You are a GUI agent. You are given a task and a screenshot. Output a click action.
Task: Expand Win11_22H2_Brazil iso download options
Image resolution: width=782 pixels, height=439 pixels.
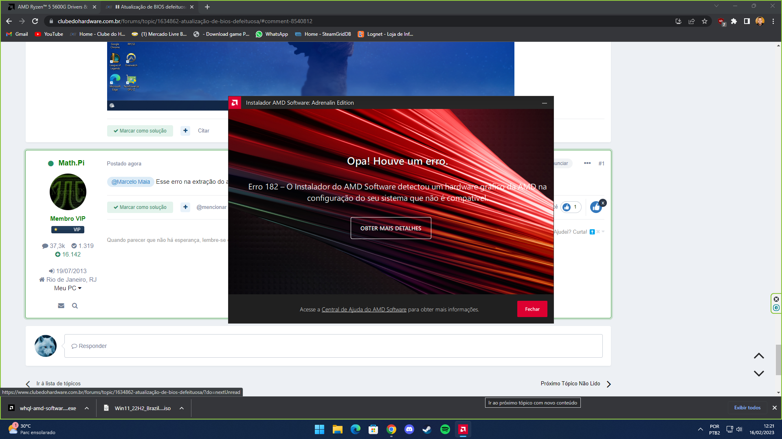pos(182,408)
